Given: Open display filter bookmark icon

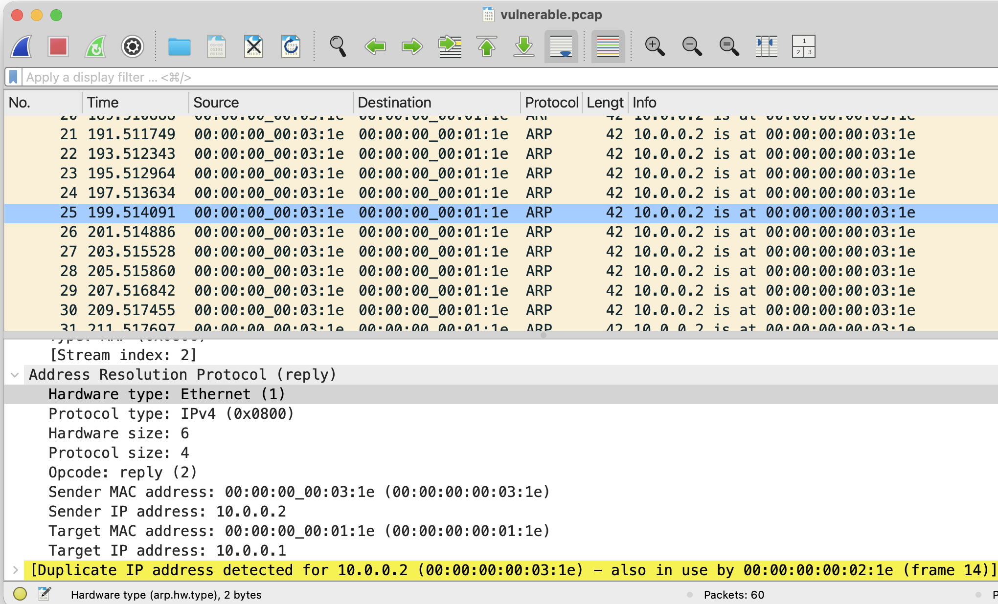Looking at the screenshot, I should coord(13,77).
